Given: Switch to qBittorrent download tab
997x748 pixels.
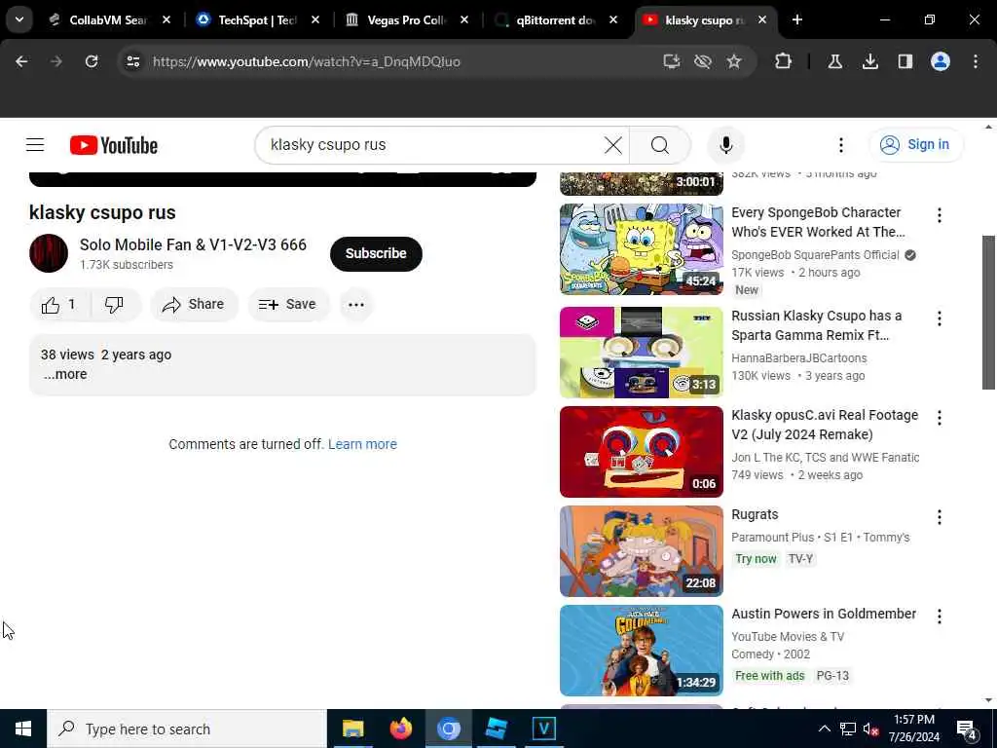Looking at the screenshot, I should pyautogui.click(x=556, y=20).
